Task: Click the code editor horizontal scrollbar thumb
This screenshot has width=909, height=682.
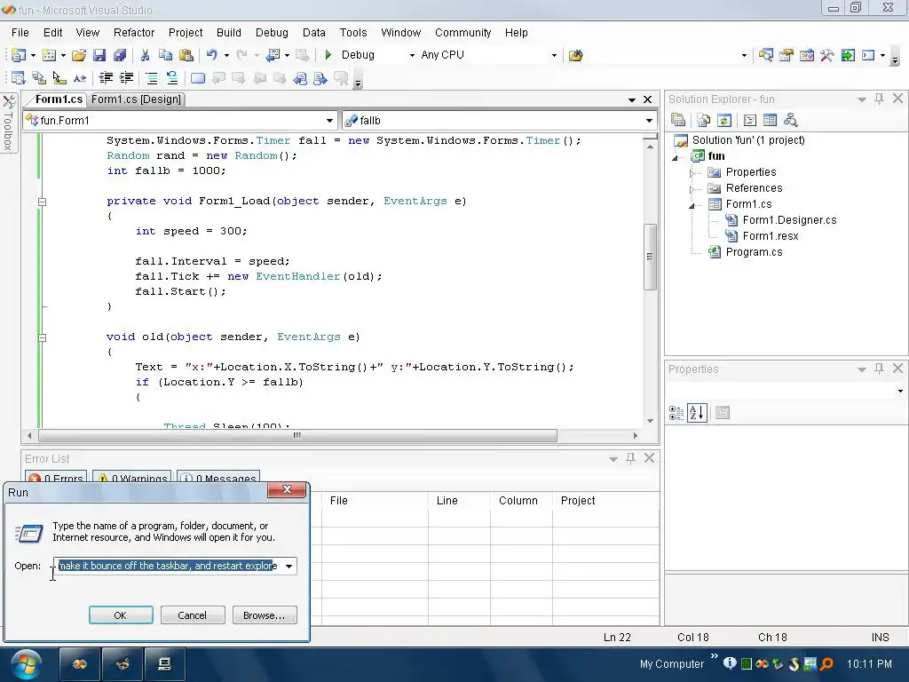Action: coord(297,435)
